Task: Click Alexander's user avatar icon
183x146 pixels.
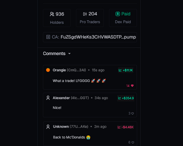Action: [48, 98]
